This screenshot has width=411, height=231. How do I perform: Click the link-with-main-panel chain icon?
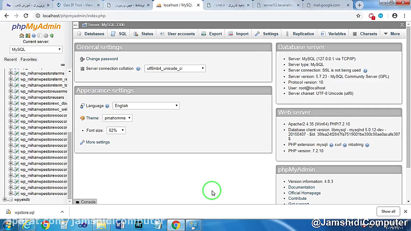63,65
